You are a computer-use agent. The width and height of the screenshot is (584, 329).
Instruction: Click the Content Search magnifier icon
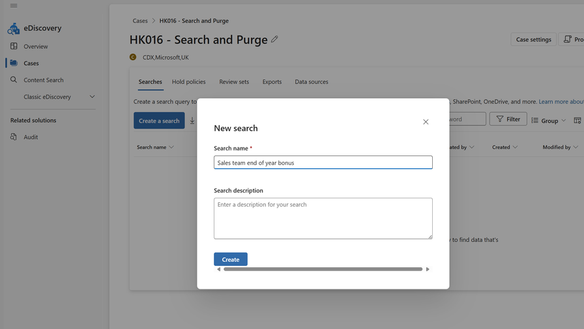[14, 79]
